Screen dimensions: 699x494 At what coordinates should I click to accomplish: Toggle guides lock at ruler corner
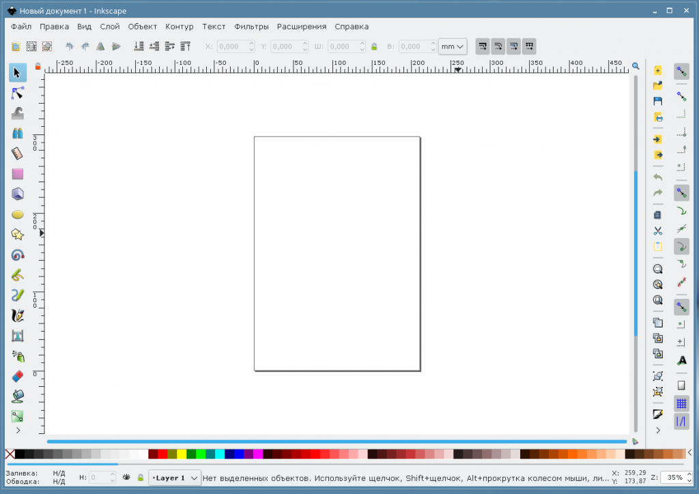click(x=38, y=66)
